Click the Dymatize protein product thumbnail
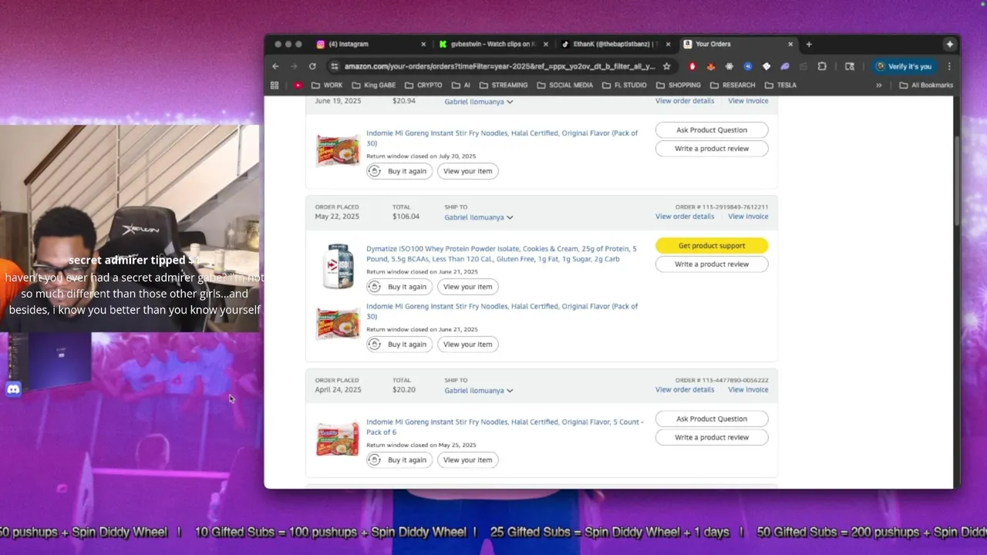 tap(338, 266)
